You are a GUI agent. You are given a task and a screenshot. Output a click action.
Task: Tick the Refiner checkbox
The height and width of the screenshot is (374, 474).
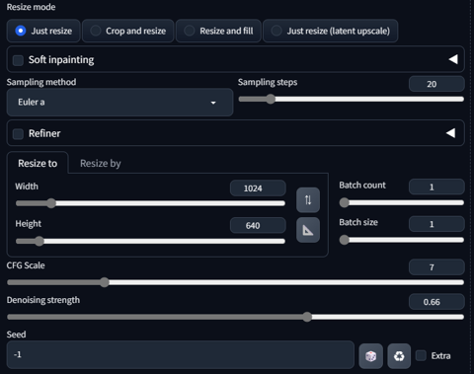[x=18, y=134]
